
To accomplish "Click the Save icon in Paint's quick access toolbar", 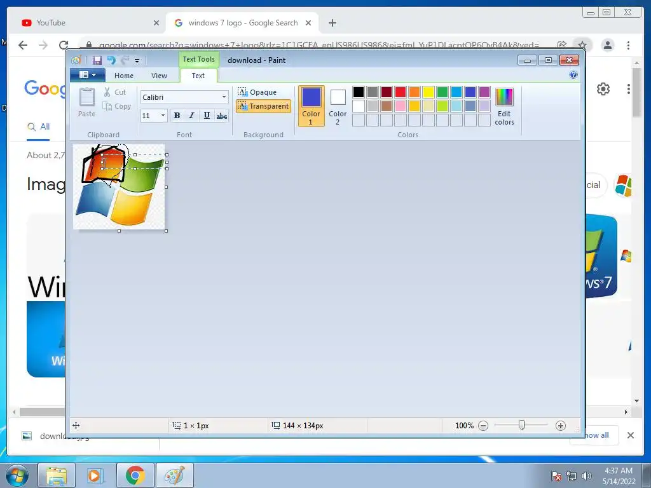I will click(x=97, y=60).
